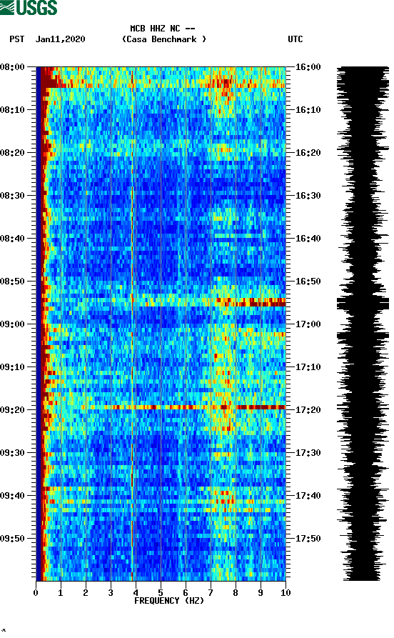The width and height of the screenshot is (394, 638).
Task: Click the "PST" timezone label
Action: click(x=16, y=39)
